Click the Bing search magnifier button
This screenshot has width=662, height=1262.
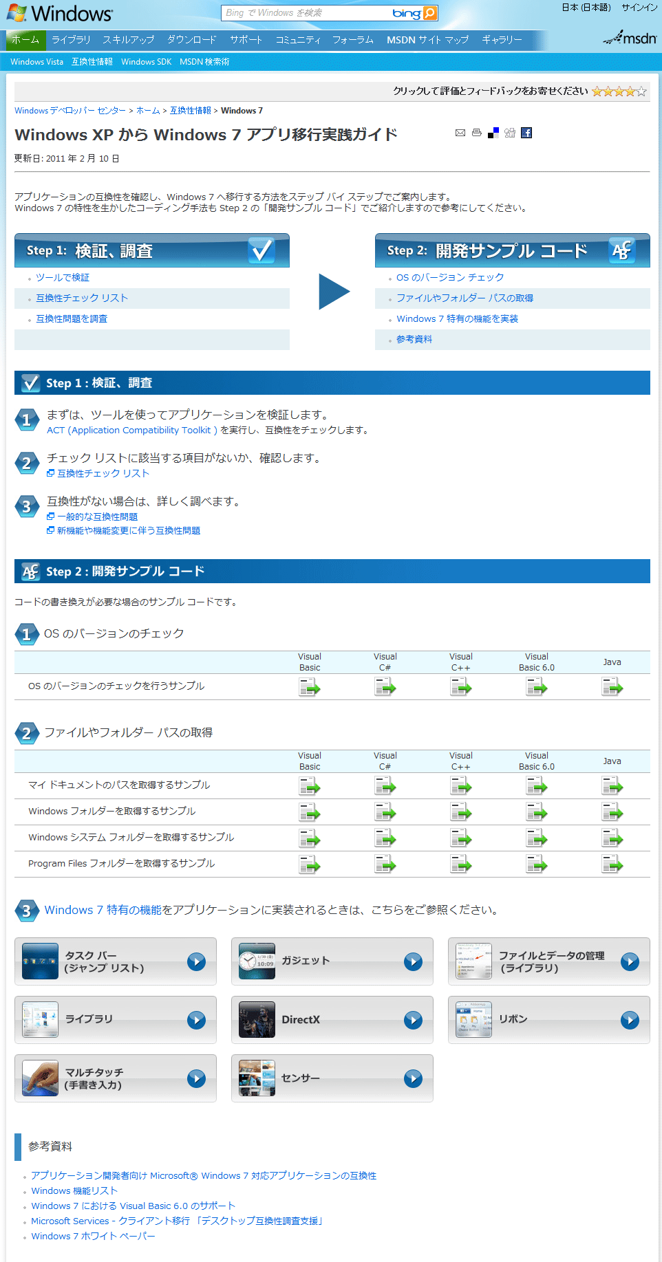click(x=430, y=13)
